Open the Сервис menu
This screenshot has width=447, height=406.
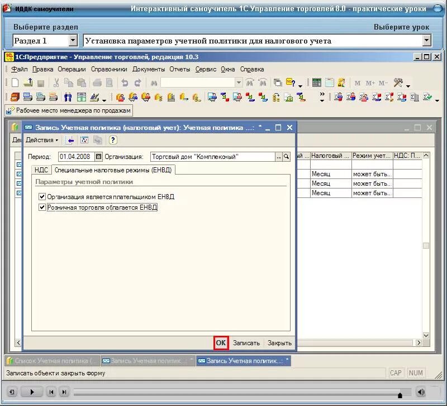coord(206,69)
